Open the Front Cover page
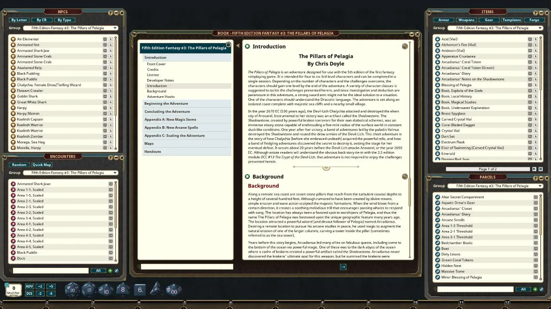 pyautogui.click(x=156, y=64)
